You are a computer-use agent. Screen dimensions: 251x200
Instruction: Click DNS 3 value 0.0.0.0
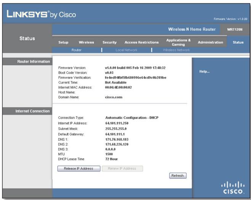110,149
